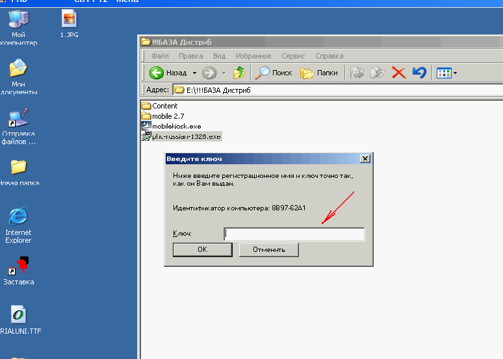Viewport: 503px width, 359px height.
Task: Select the plic-russian-1328.exe file
Action: pos(181,136)
